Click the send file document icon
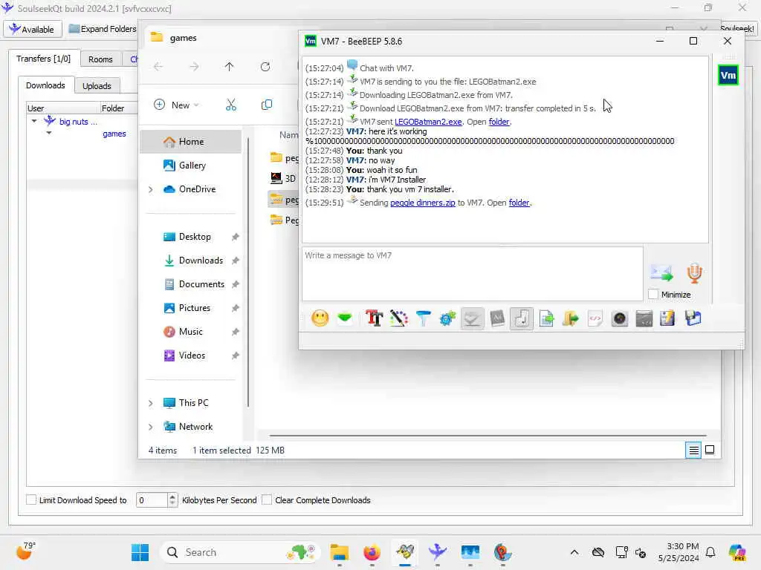Viewport: 761px width, 570px height. coord(546,318)
